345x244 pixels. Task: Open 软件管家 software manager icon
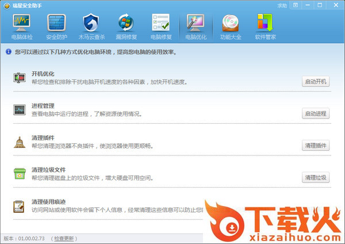265,22
